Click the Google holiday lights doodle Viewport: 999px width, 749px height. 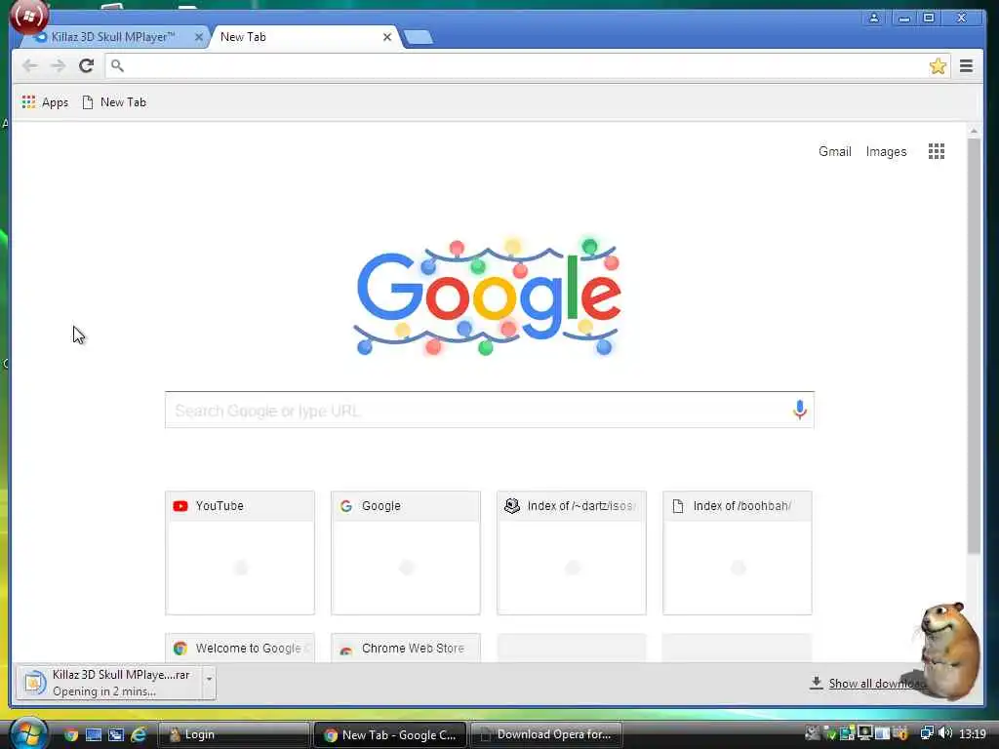pos(488,296)
